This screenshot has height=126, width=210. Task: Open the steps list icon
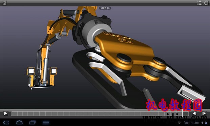199,3
